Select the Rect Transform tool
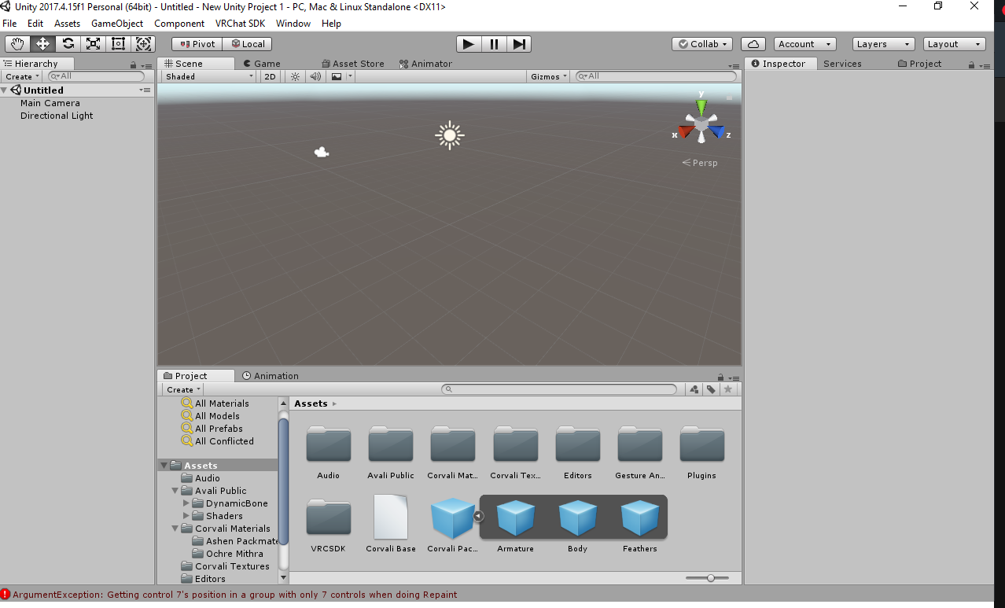The height and width of the screenshot is (608, 1005). pos(118,44)
